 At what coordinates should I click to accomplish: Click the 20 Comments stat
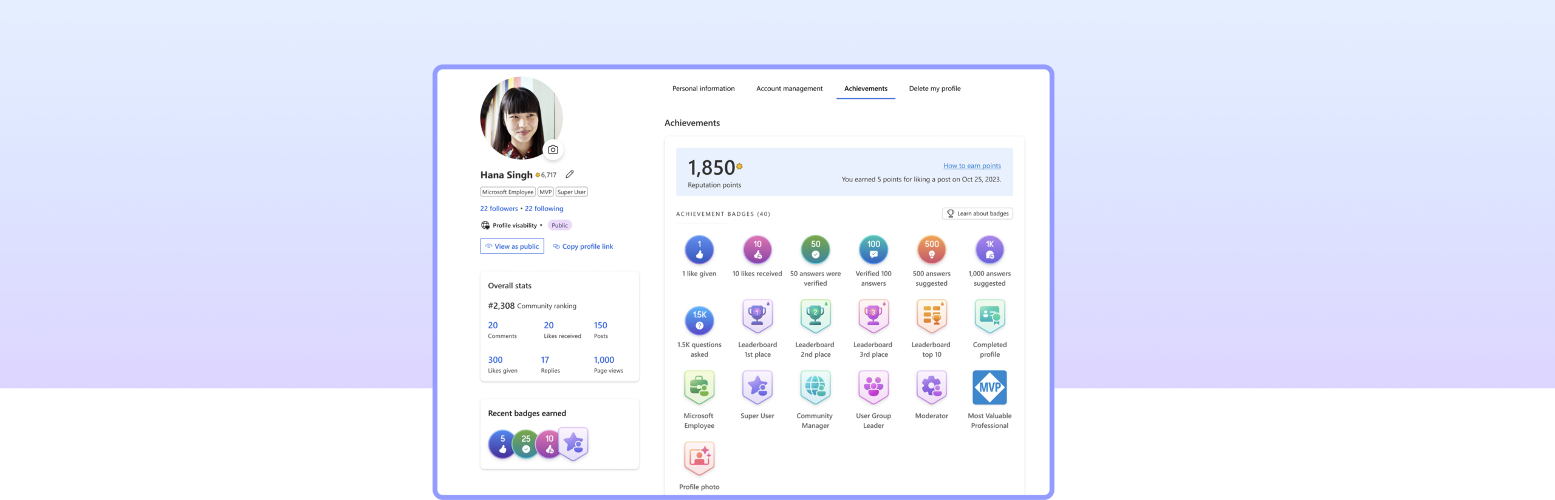click(502, 329)
